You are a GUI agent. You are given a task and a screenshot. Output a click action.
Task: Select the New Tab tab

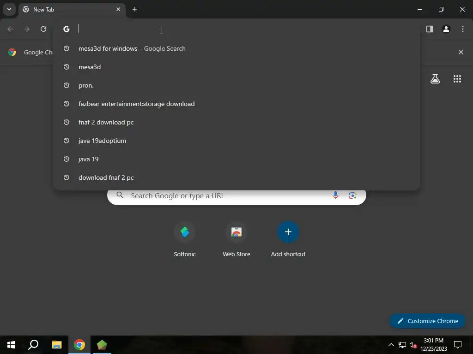click(x=72, y=9)
